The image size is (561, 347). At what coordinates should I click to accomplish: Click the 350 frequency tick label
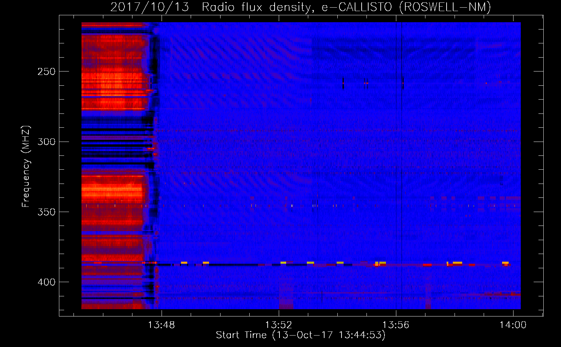tap(46, 212)
